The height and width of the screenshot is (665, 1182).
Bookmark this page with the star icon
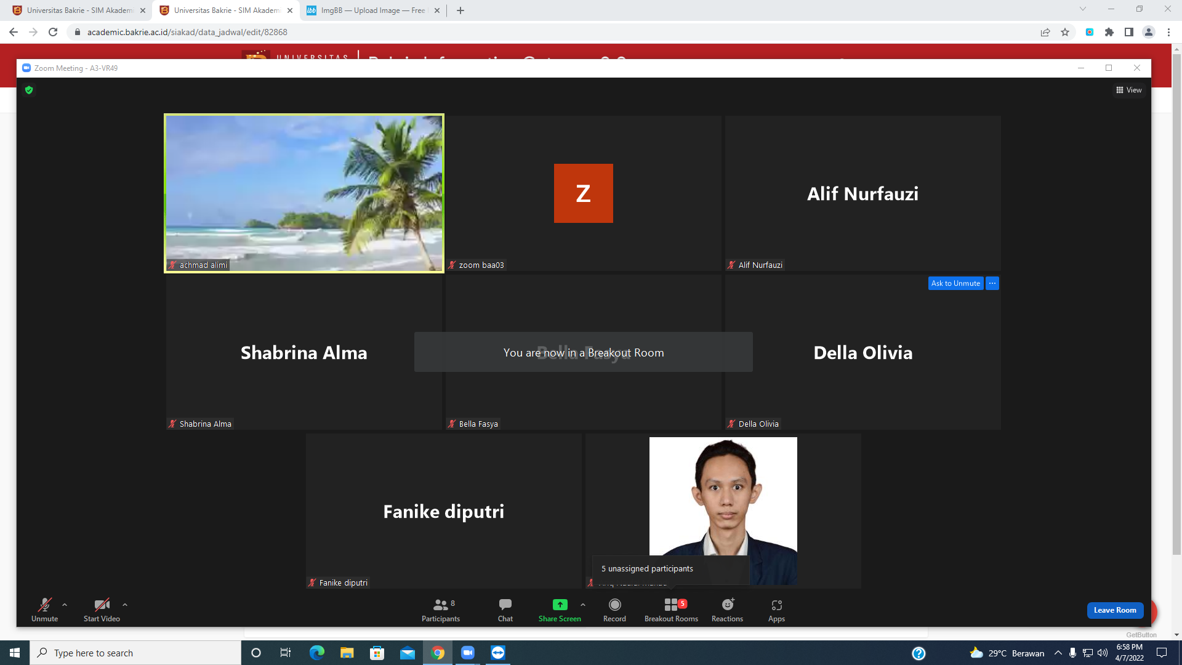(1065, 32)
